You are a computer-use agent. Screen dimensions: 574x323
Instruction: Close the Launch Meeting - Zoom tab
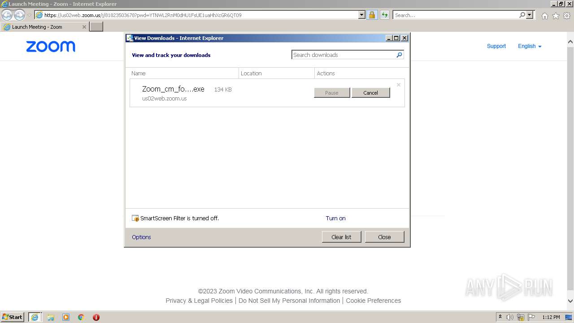84,27
